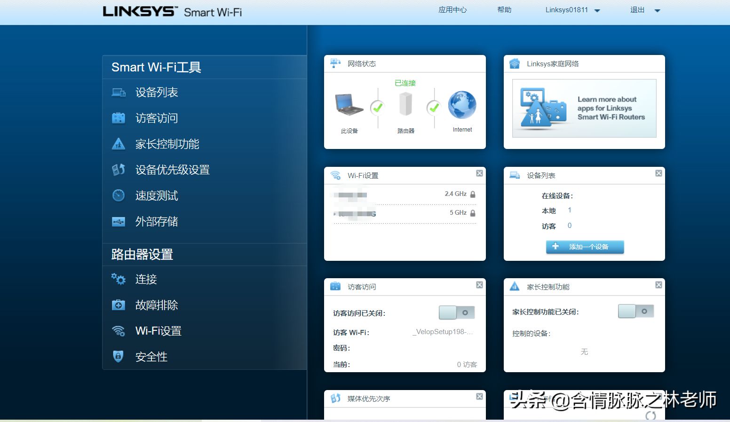Click the _VelopSetup198 guest Wi-Fi name
This screenshot has width=730, height=422.
tap(443, 332)
